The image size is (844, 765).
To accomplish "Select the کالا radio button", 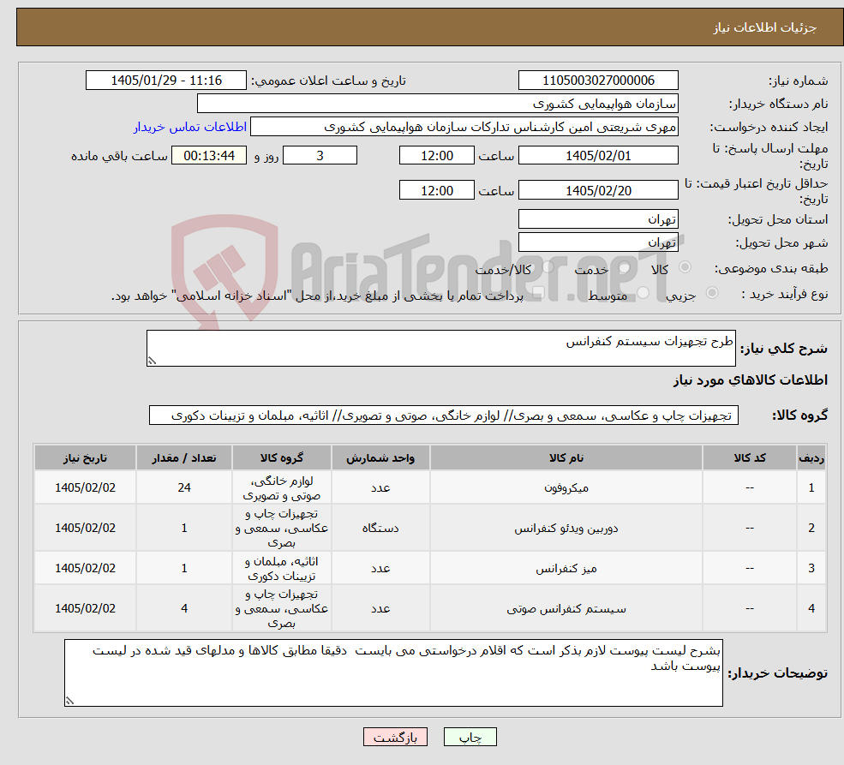I will (685, 267).
